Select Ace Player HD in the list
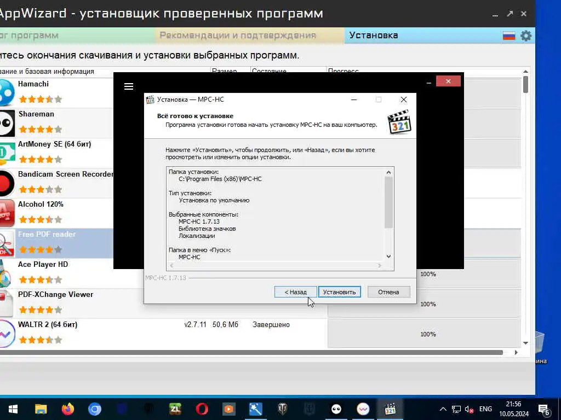Image resolution: width=561 pixels, height=420 pixels. click(56, 273)
